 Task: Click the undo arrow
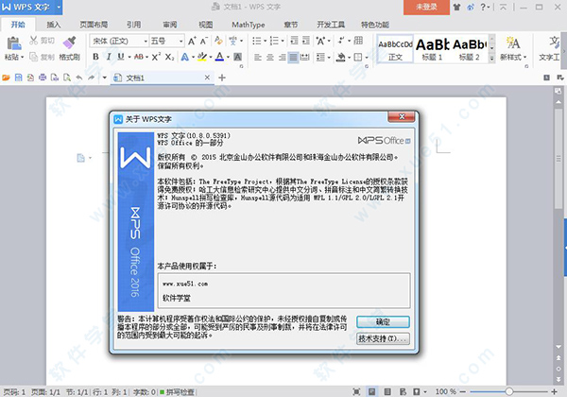[79, 78]
